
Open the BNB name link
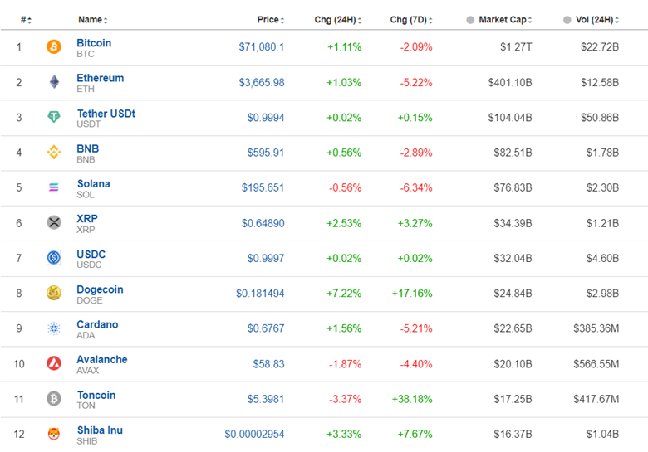pos(87,148)
